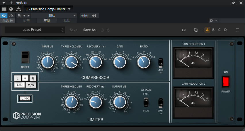
Task: Click the undo arrow icon
Action: point(102,30)
